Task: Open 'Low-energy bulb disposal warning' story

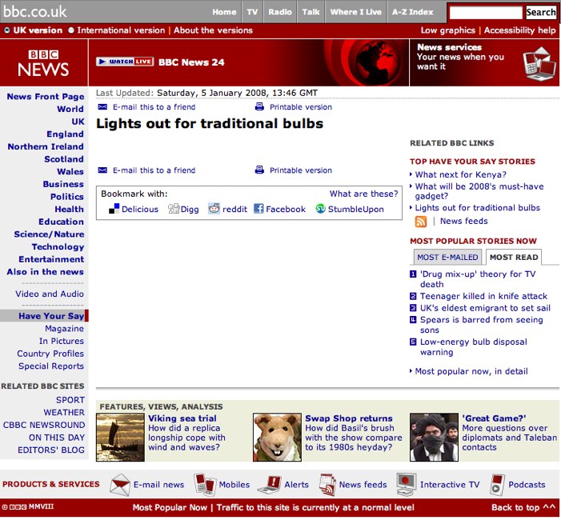Action: 473,347
